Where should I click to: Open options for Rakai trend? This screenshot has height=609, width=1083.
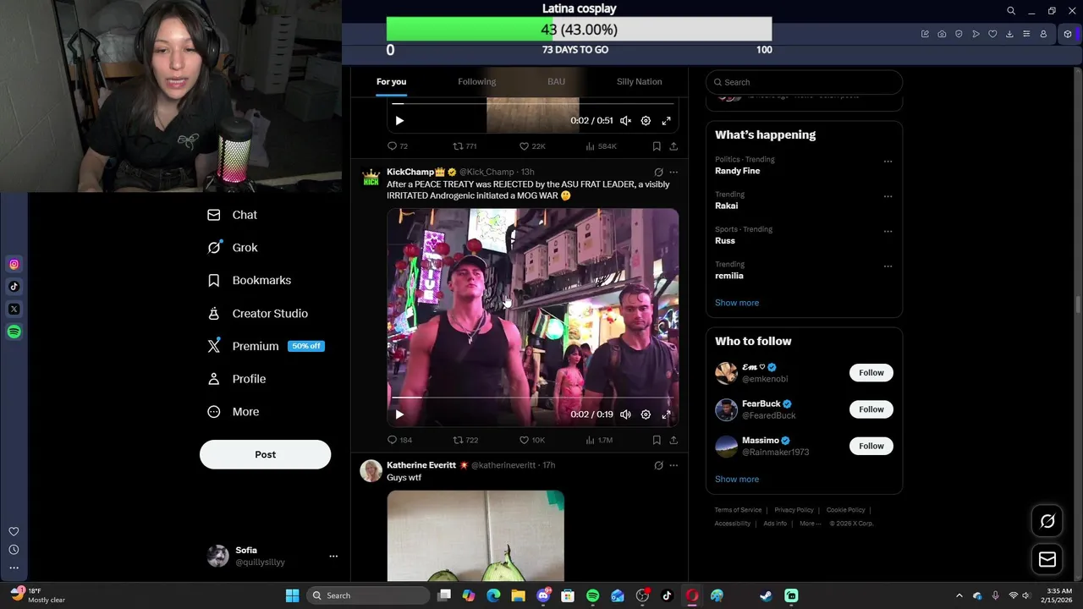coord(888,196)
